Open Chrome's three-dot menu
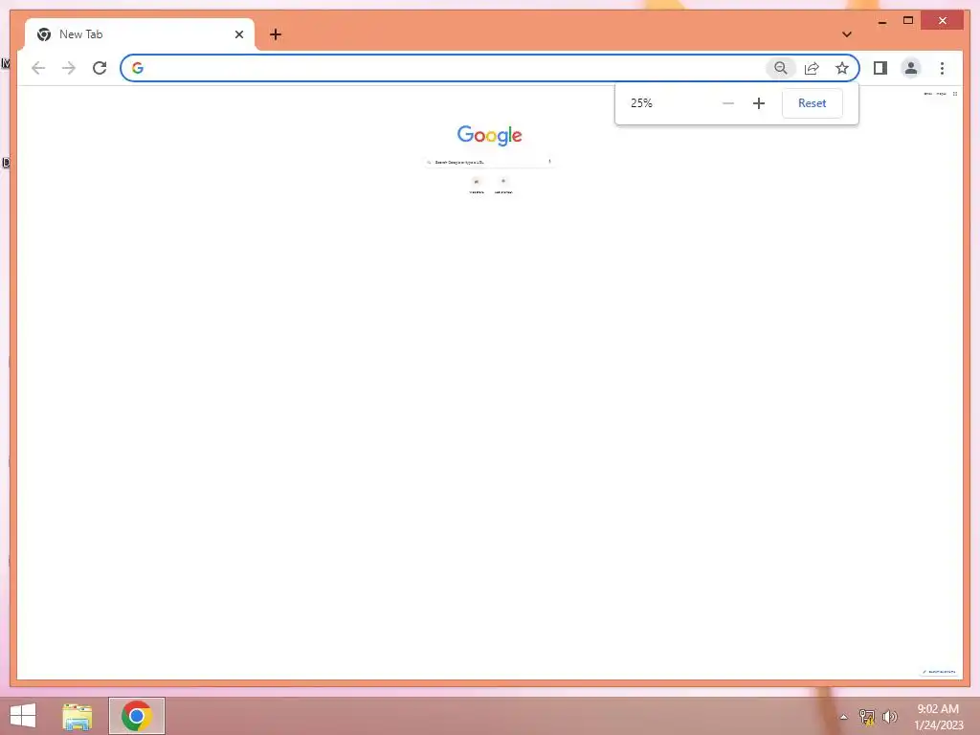This screenshot has width=980, height=735. click(942, 68)
